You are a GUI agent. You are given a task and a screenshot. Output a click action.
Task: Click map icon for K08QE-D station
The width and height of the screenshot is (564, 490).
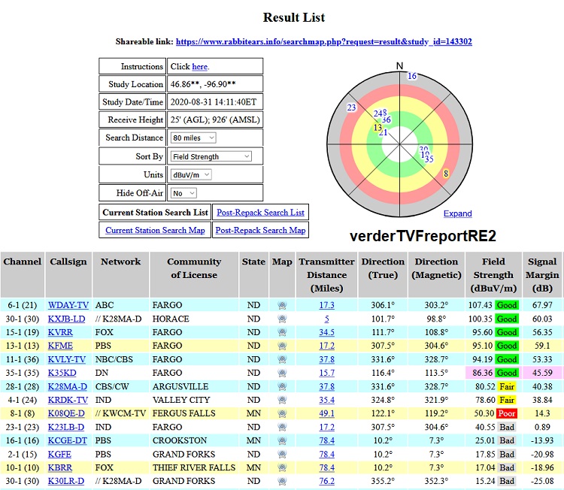tap(282, 413)
